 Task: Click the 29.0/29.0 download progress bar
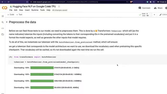tap(42, 87)
